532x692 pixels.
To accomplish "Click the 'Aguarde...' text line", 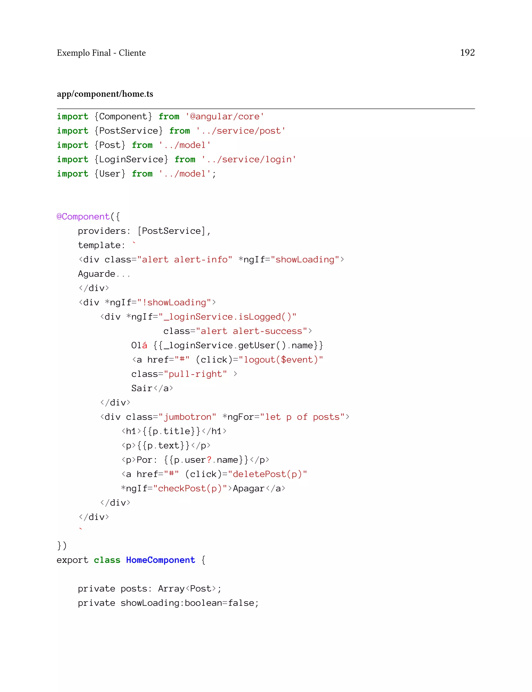I will (104, 274).
